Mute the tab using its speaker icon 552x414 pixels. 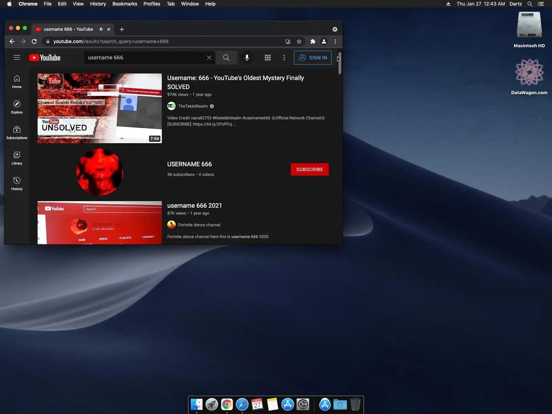click(x=101, y=29)
